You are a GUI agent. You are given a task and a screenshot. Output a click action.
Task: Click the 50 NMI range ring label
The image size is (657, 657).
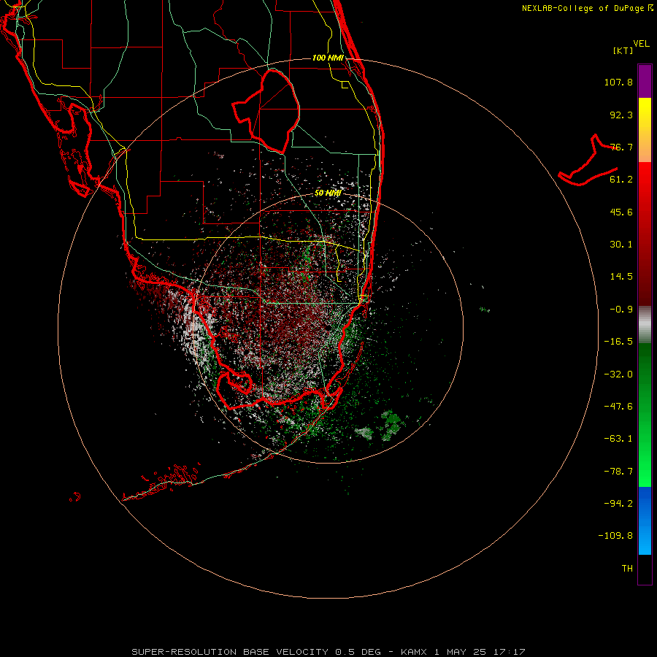[x=328, y=193]
